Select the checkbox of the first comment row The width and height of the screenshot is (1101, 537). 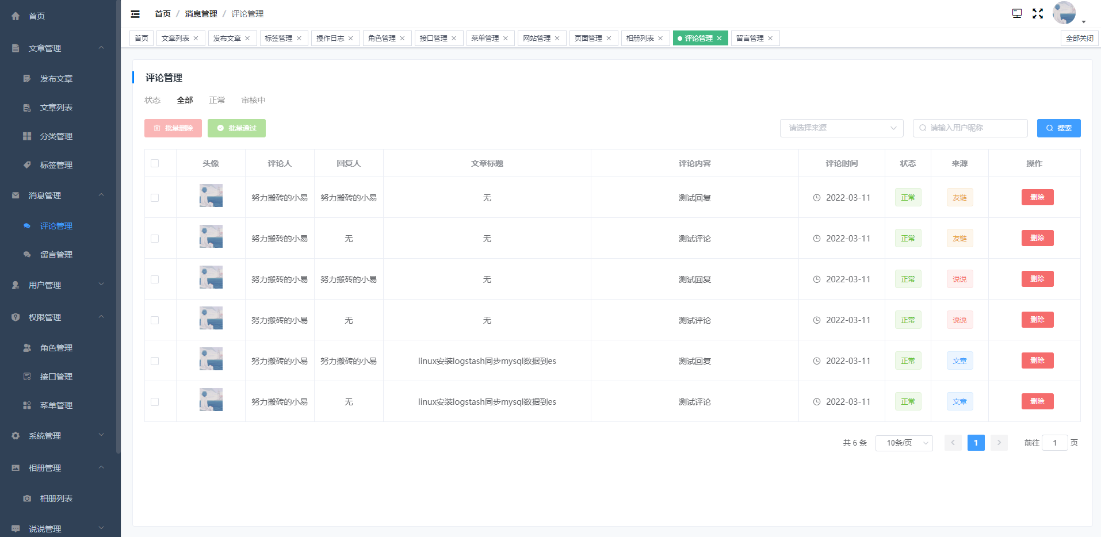(x=155, y=198)
